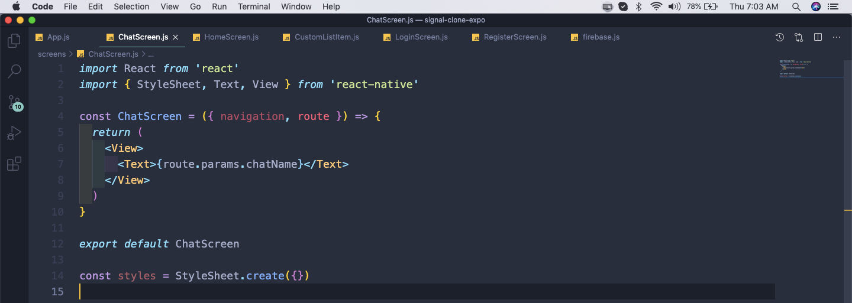Click the word 'StyleSheet' in the import line
Screen dimensions: 852x303
(x=169, y=84)
